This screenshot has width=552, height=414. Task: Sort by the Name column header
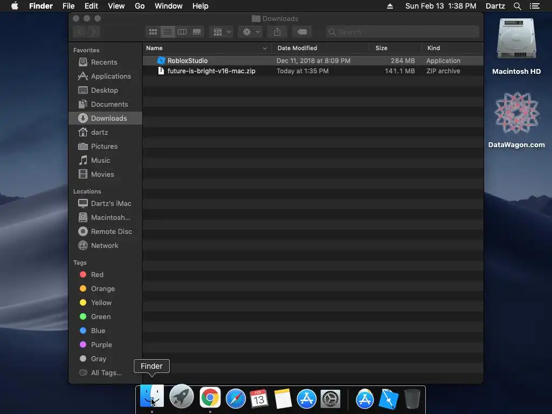(x=207, y=48)
